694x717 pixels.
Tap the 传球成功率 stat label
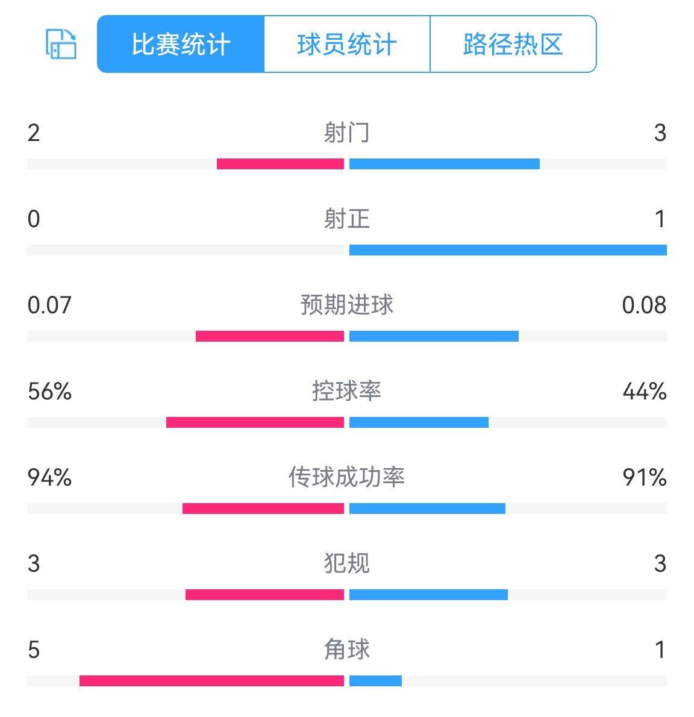tap(346, 477)
